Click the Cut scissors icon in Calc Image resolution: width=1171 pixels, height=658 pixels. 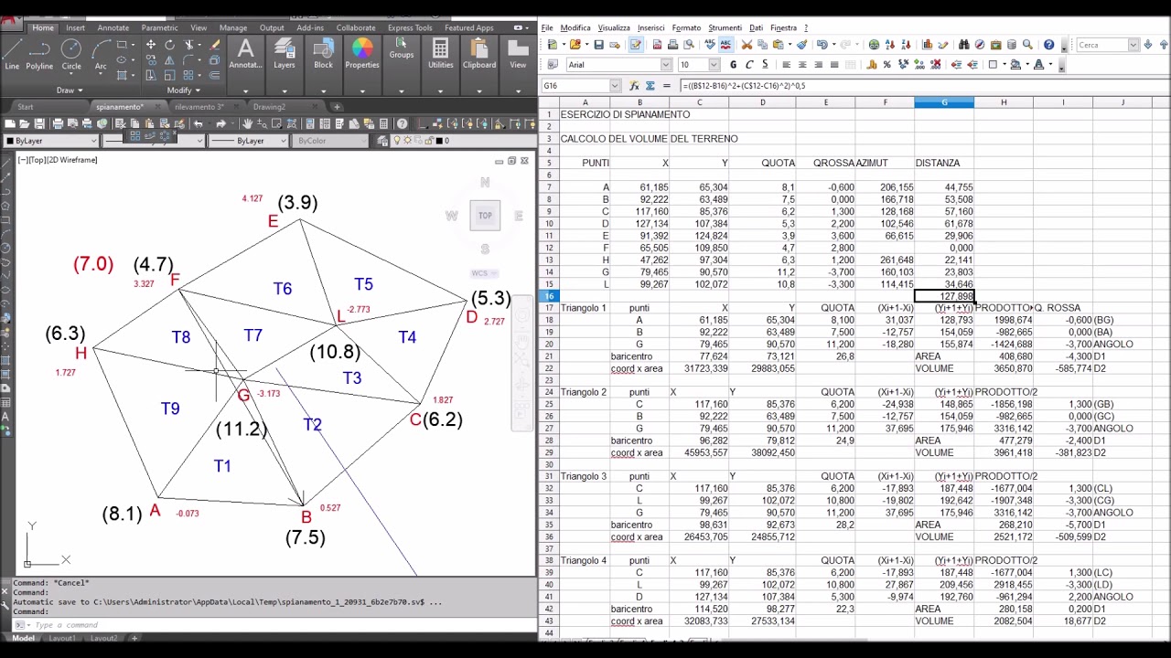coord(747,45)
